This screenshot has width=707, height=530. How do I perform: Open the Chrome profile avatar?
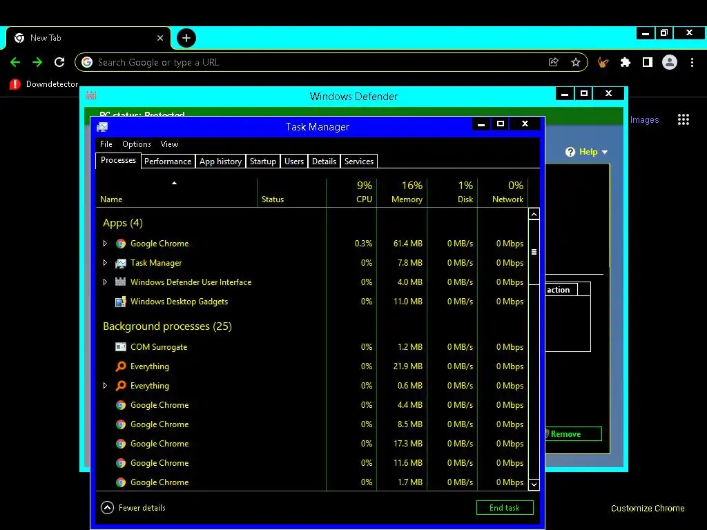coord(670,62)
